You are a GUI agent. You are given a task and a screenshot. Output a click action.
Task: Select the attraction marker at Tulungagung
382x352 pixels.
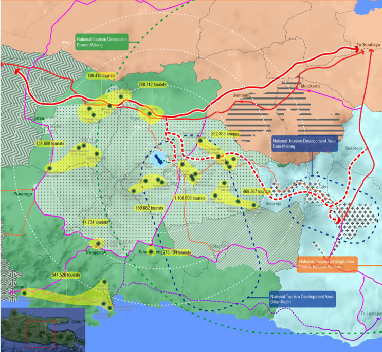pyautogui.click(x=151, y=251)
